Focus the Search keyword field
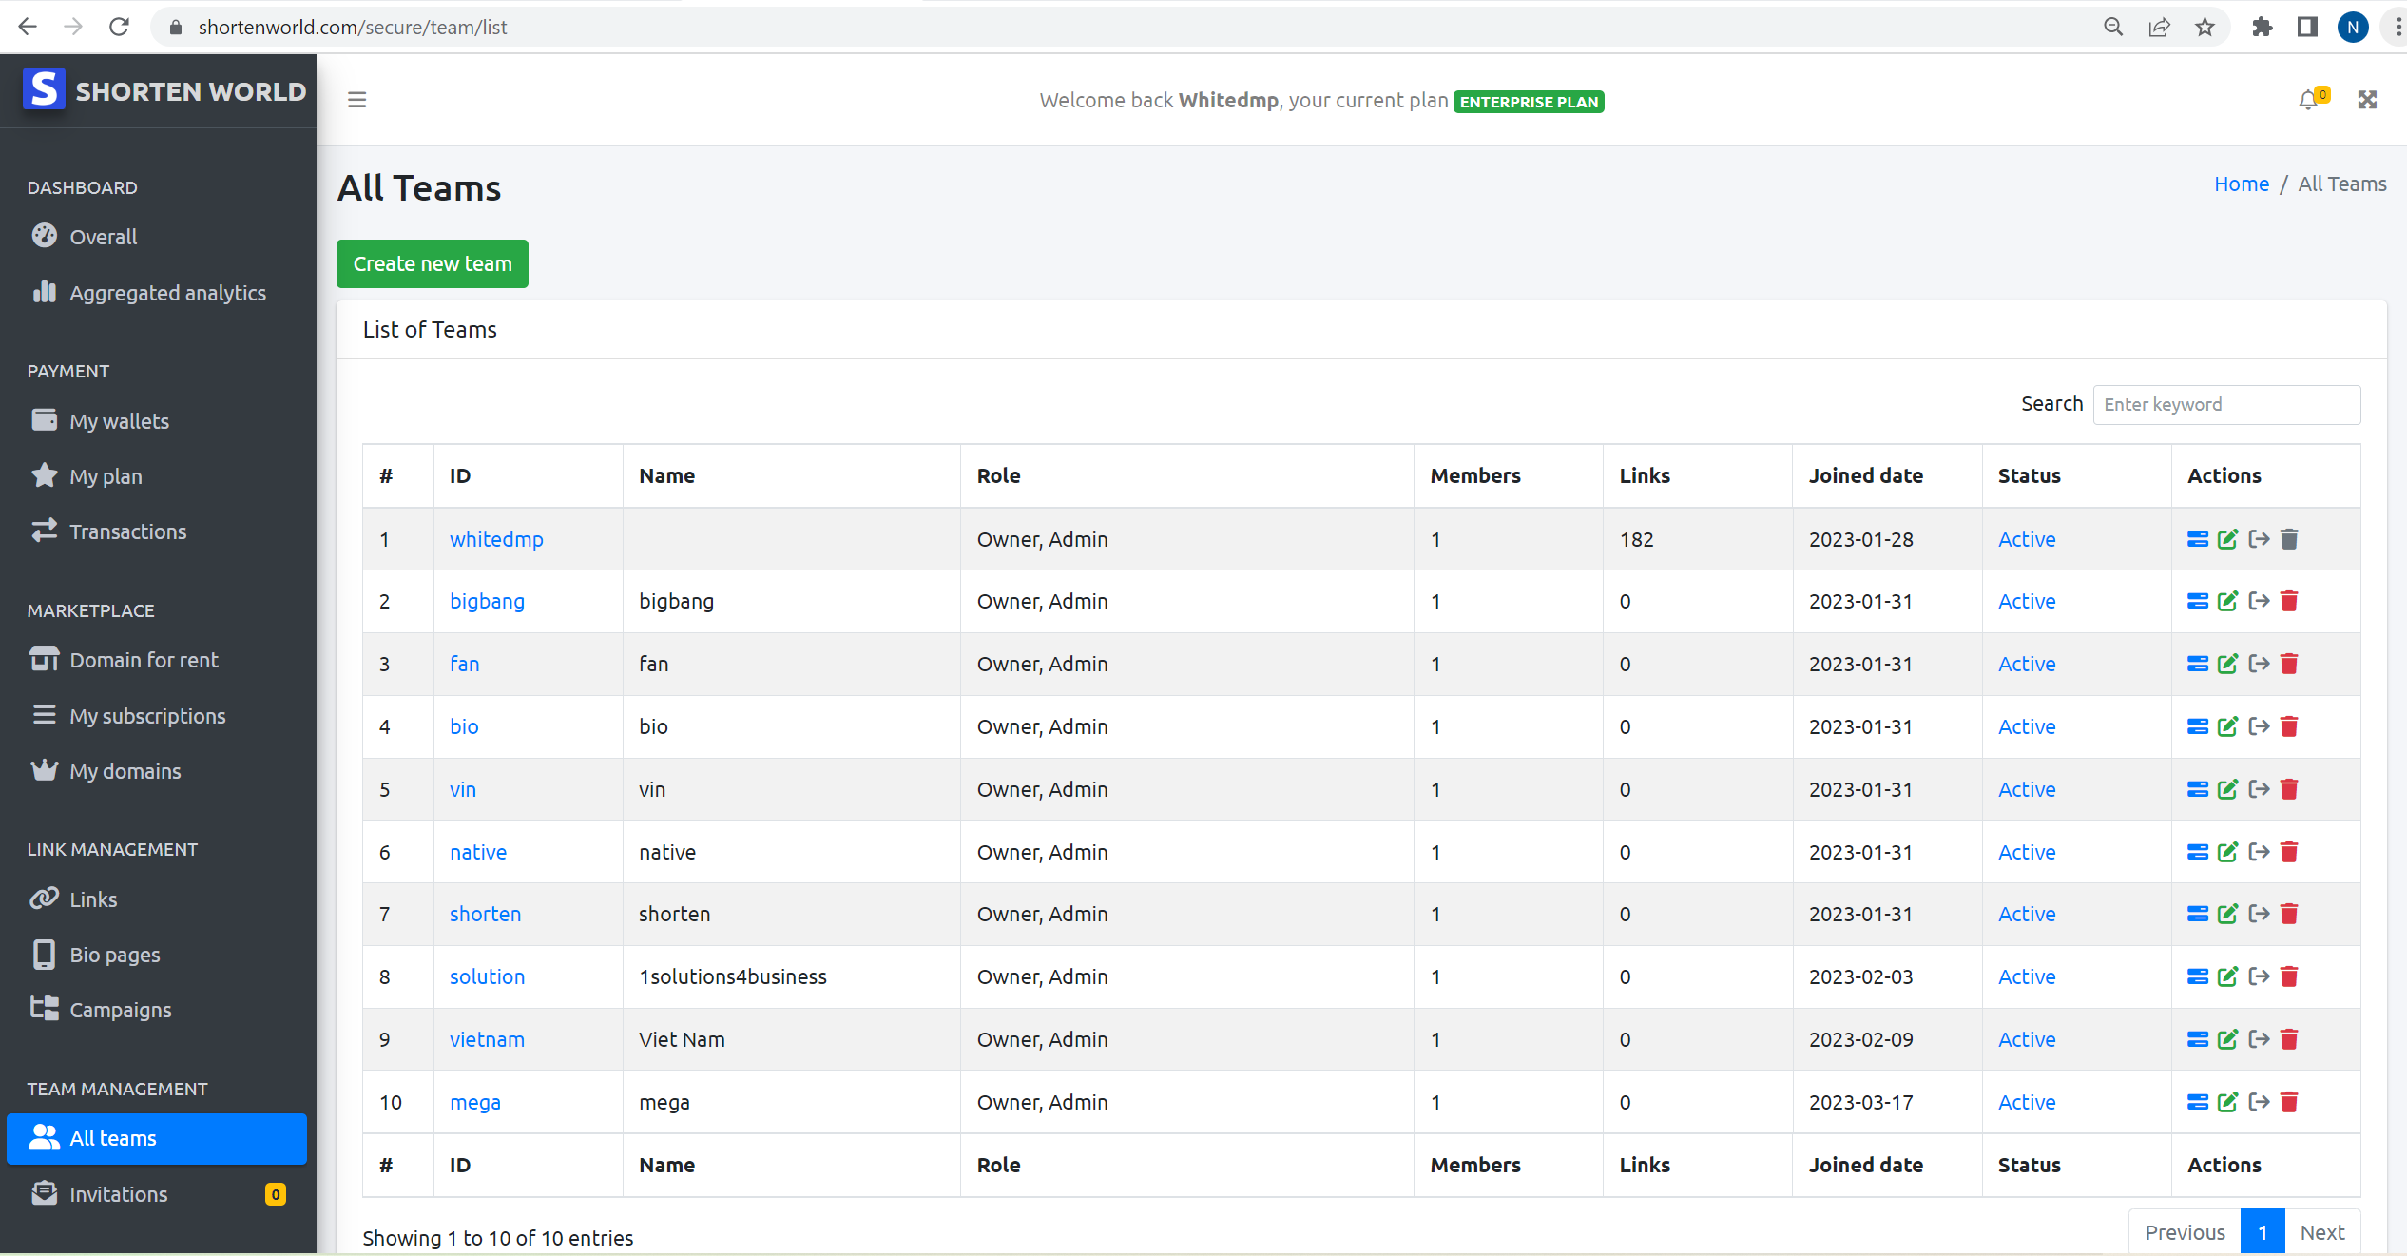 (x=2226, y=405)
